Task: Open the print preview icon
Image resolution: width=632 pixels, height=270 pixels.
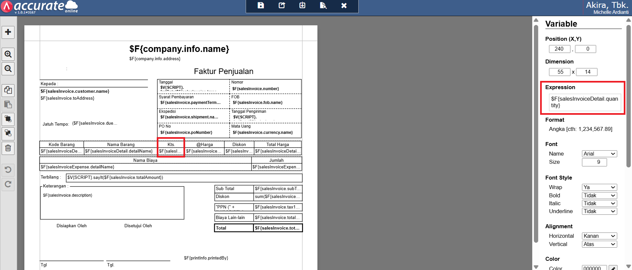Action: click(x=323, y=6)
